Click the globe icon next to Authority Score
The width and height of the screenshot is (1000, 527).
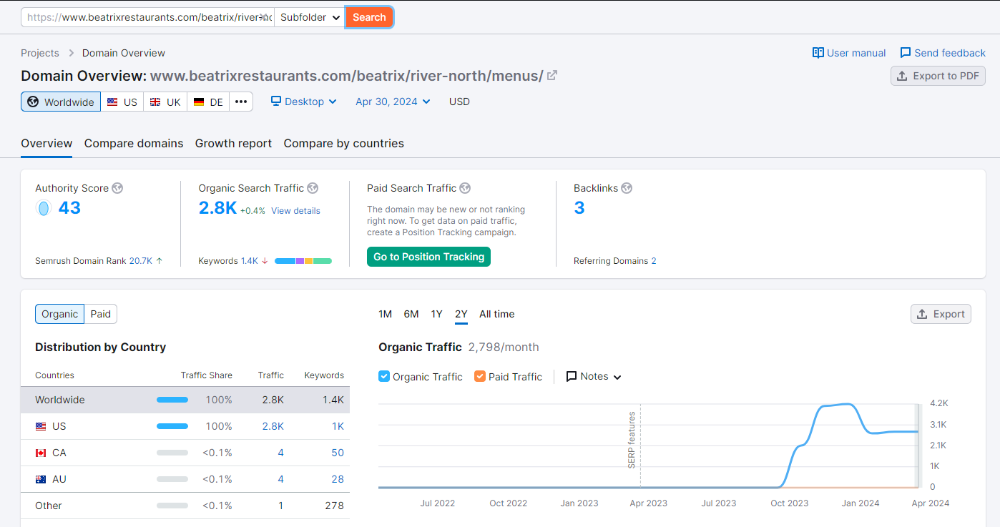coord(117,188)
